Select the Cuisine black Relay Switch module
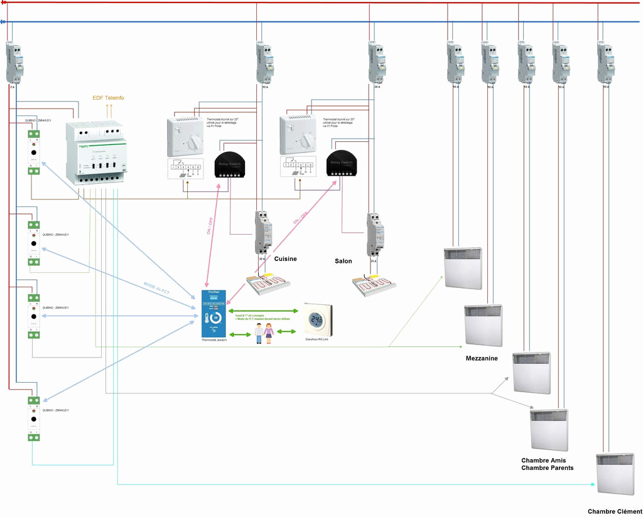The height and width of the screenshot is (517, 643). pos(230,164)
